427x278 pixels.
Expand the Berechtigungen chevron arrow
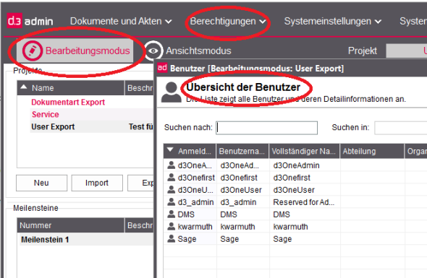click(262, 22)
